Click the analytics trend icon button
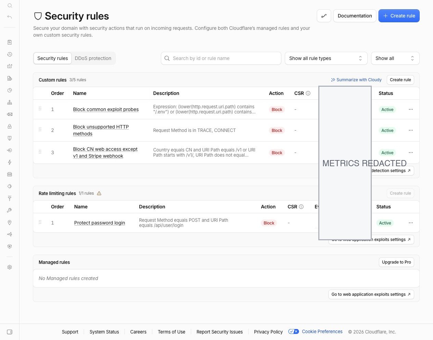This screenshot has height=340, width=433. tap(324, 16)
